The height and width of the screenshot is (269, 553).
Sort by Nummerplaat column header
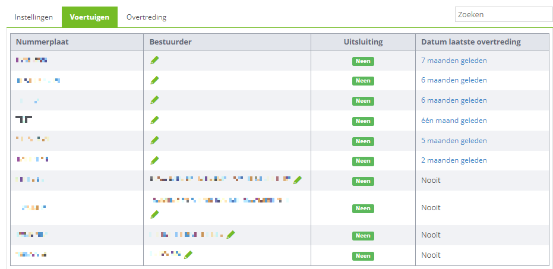point(42,42)
